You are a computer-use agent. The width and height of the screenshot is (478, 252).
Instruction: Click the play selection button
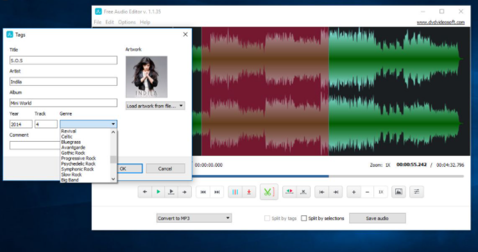[x=171, y=192]
